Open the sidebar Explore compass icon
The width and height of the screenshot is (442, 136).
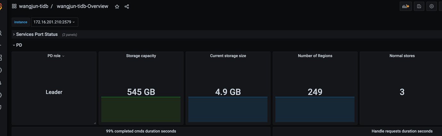pos(1,70)
